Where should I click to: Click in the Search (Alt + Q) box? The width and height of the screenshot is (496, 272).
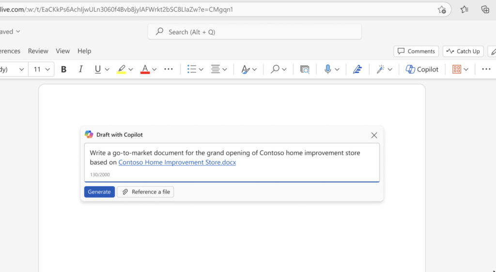click(255, 32)
